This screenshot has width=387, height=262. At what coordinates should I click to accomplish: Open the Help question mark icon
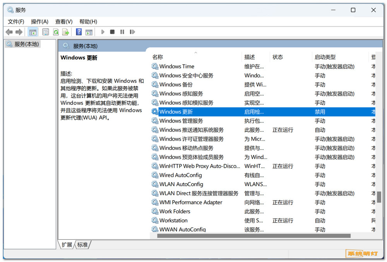79,32
